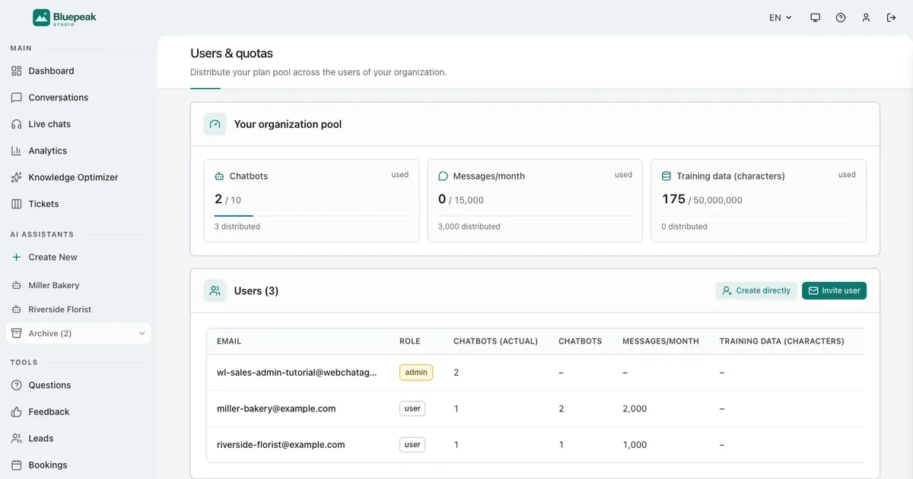Click the admin role badge
Screen dimensions: 913x479
click(x=416, y=373)
